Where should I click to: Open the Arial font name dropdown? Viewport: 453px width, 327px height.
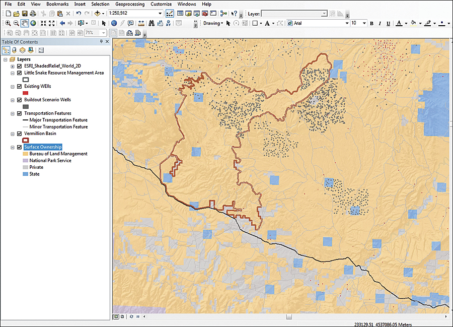click(347, 23)
